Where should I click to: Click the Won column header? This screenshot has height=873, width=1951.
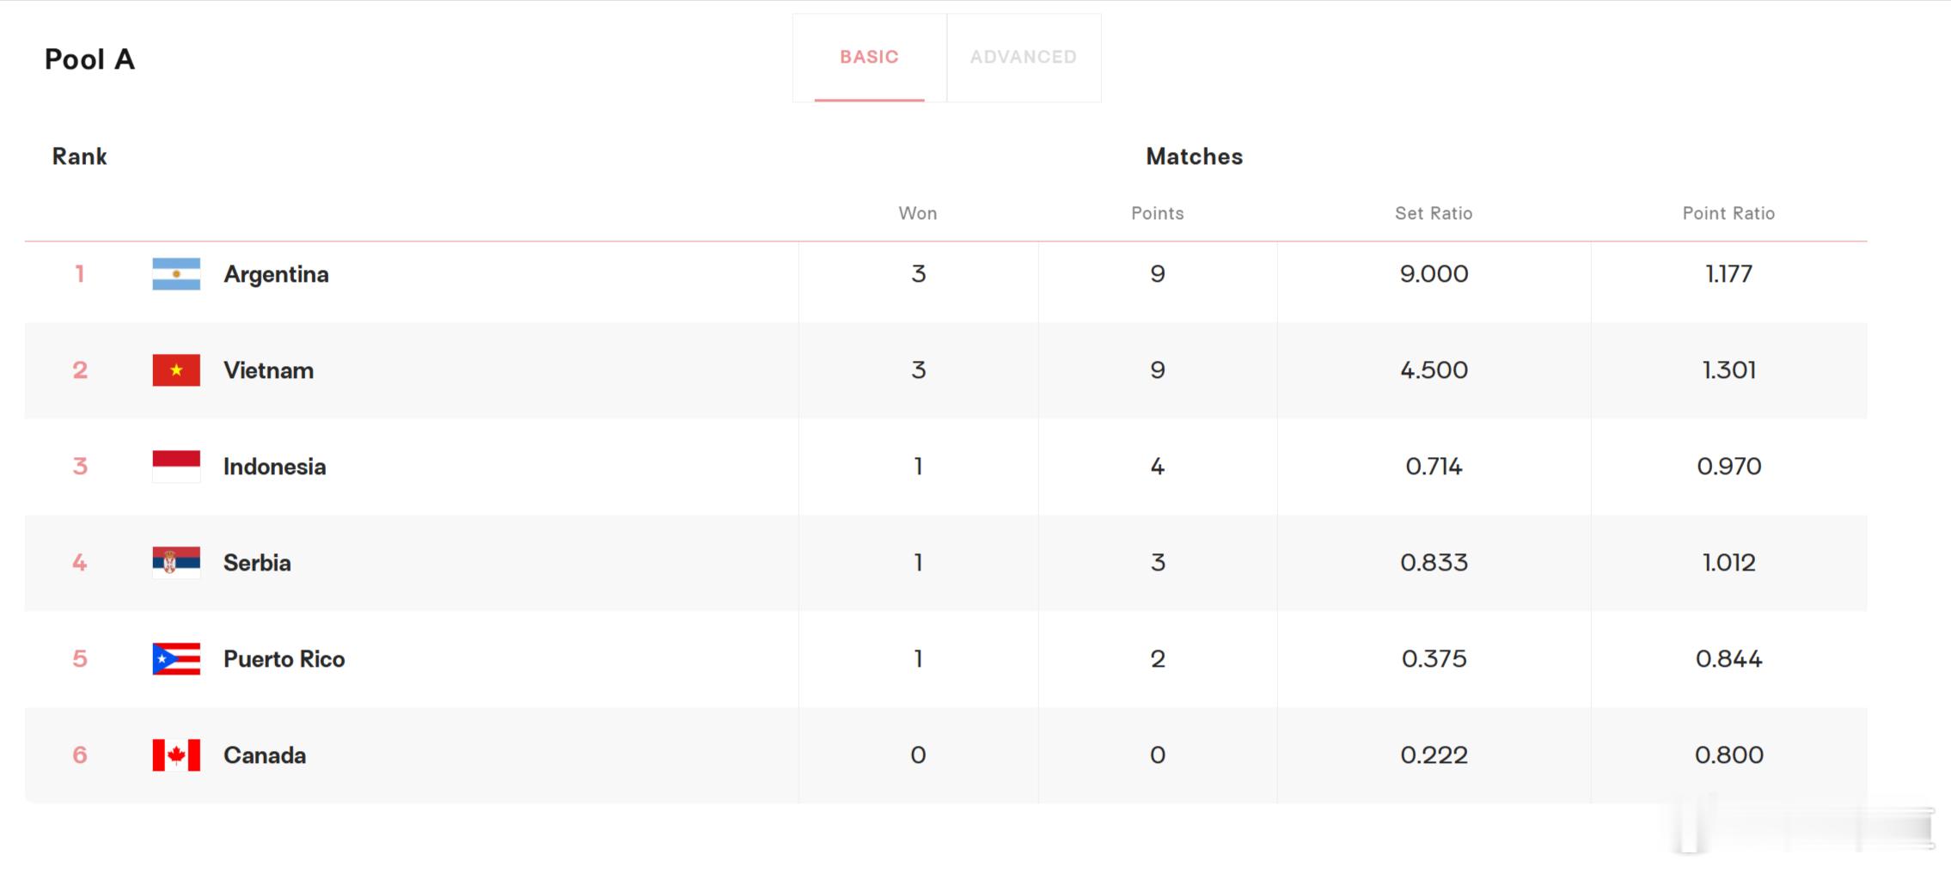pos(918,213)
